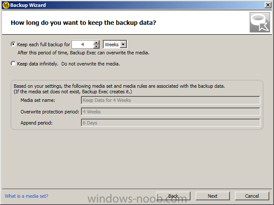Viewport: 274px width, 205px height.
Task: Click the Media set name field
Action: tap(170, 100)
